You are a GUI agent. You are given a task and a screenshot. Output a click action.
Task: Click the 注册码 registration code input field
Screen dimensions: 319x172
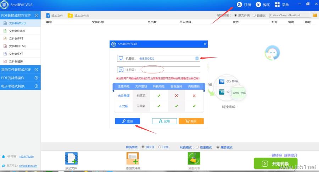click(158, 70)
